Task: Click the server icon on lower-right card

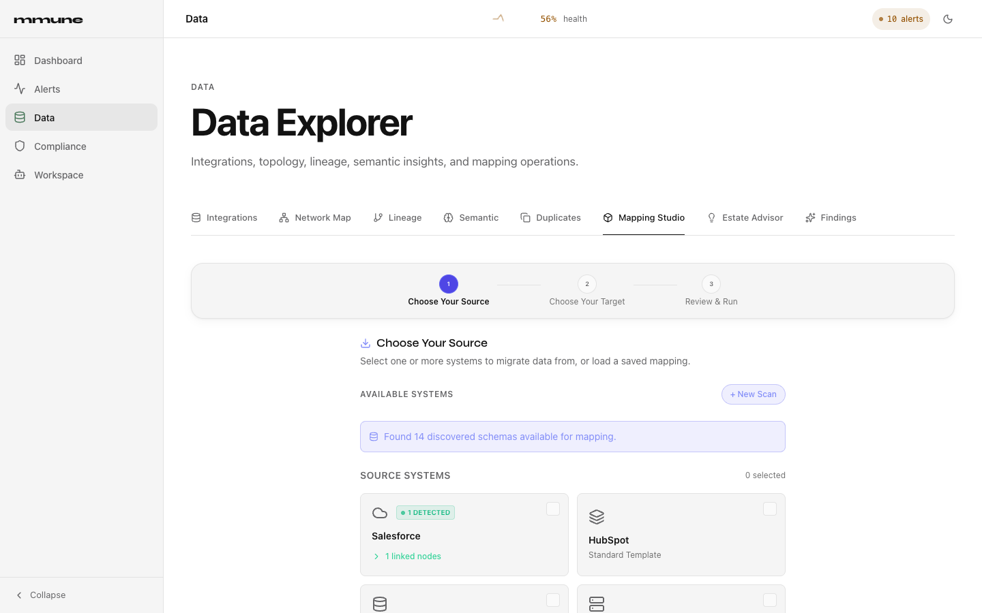Action: coord(597,604)
